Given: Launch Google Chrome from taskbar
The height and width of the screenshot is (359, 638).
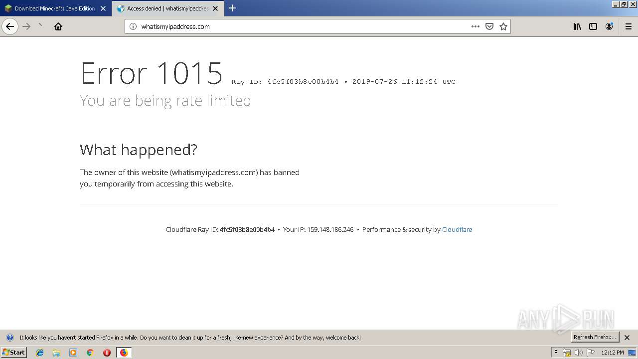Looking at the screenshot, I should 90,353.
